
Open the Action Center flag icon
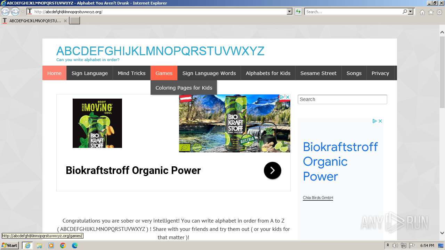click(412, 245)
